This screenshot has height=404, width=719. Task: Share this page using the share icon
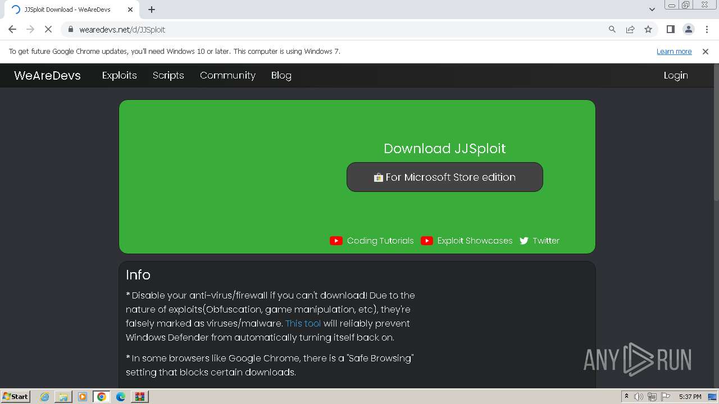tap(630, 29)
